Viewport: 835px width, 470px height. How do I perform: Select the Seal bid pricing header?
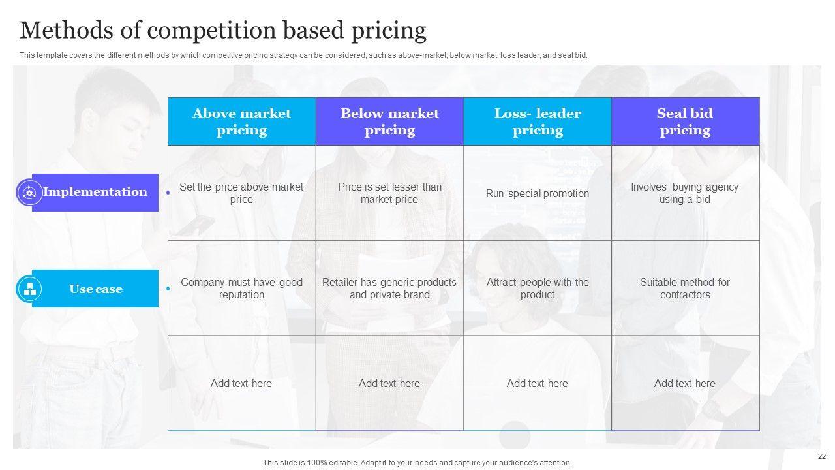pyautogui.click(x=685, y=121)
